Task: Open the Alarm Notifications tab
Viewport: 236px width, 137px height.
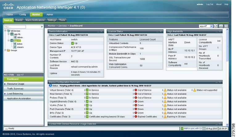Action: pos(35,20)
